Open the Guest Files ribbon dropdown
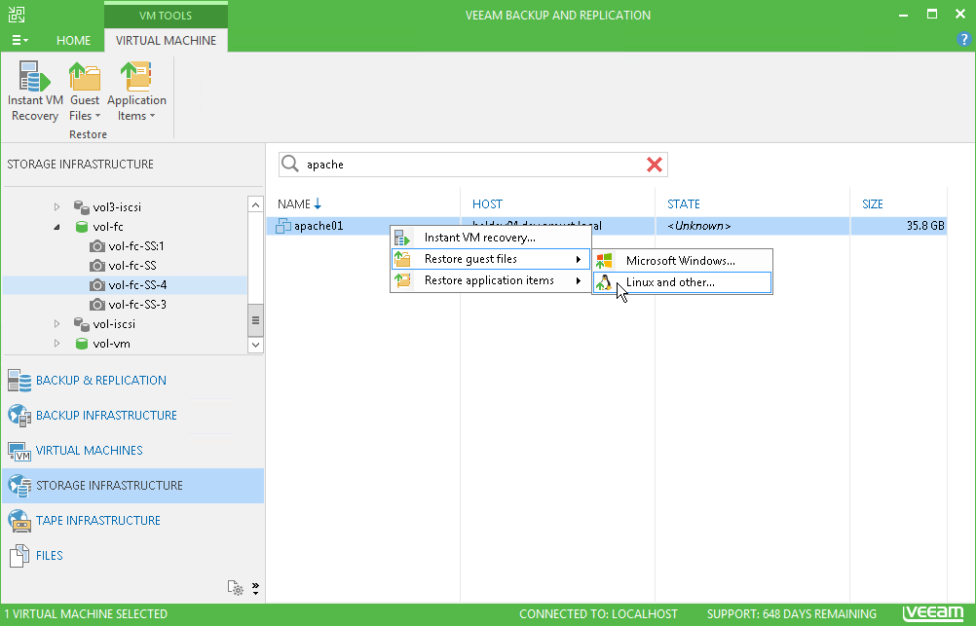 click(x=85, y=91)
